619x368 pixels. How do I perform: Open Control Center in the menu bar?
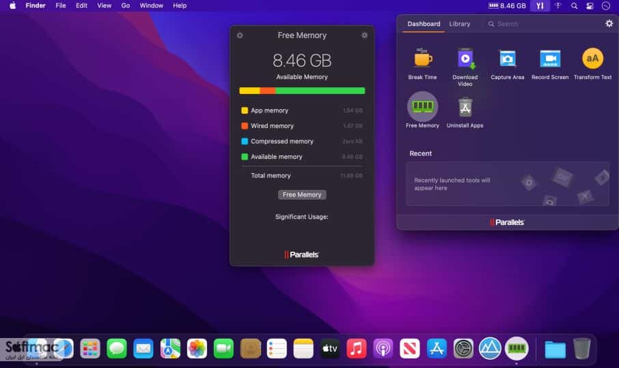(x=590, y=6)
